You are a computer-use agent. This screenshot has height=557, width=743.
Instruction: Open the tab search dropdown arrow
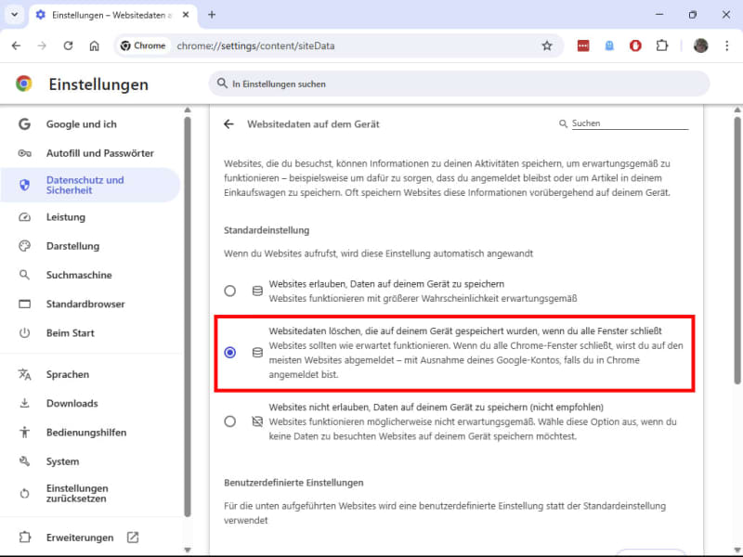pos(14,15)
